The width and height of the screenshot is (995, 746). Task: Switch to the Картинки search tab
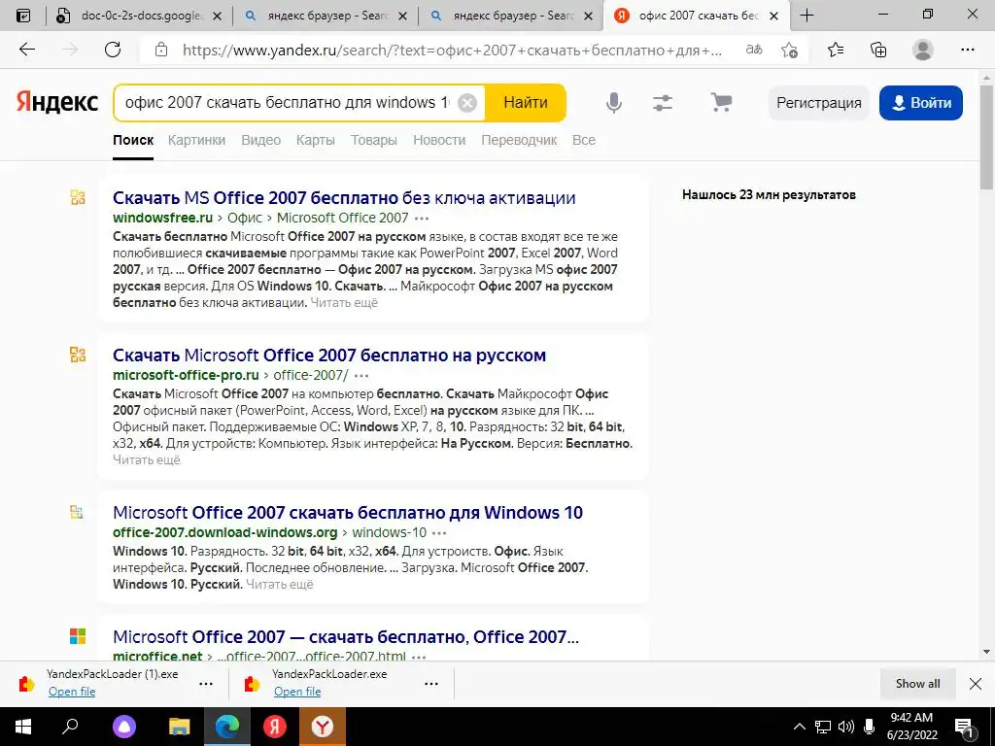tap(196, 140)
